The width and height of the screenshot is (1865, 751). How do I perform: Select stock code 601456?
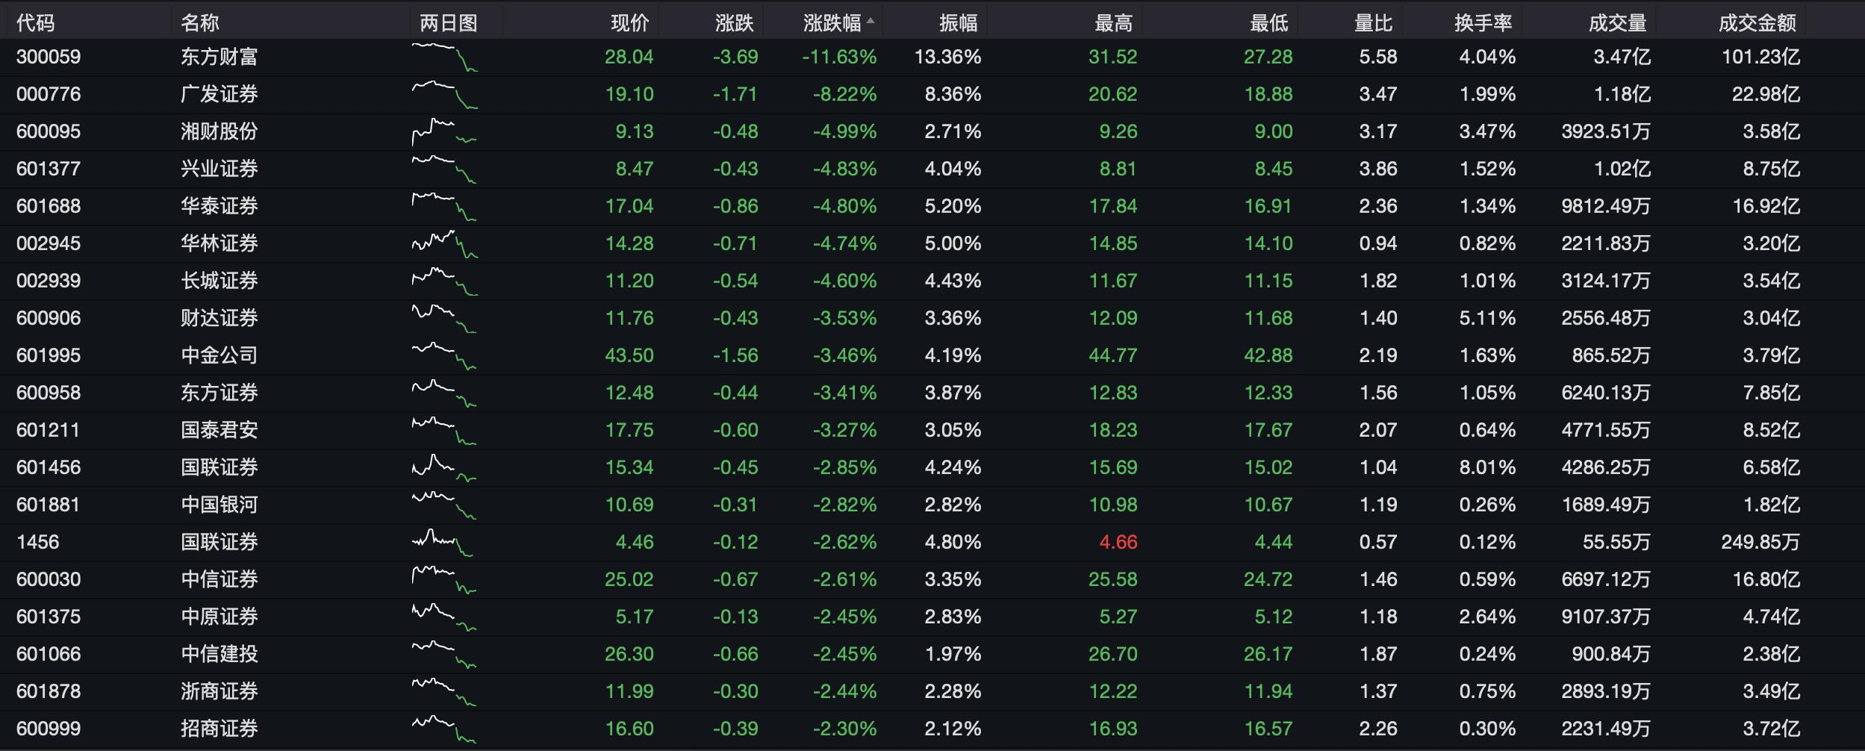pos(49,467)
